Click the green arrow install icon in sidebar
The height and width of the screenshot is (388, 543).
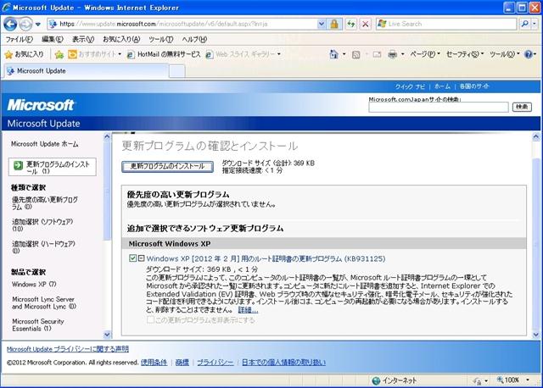pyautogui.click(x=18, y=166)
